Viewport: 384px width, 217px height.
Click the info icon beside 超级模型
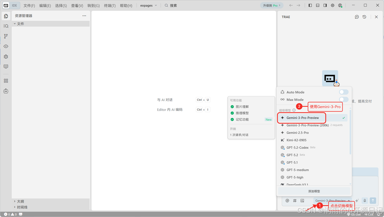click(294, 110)
